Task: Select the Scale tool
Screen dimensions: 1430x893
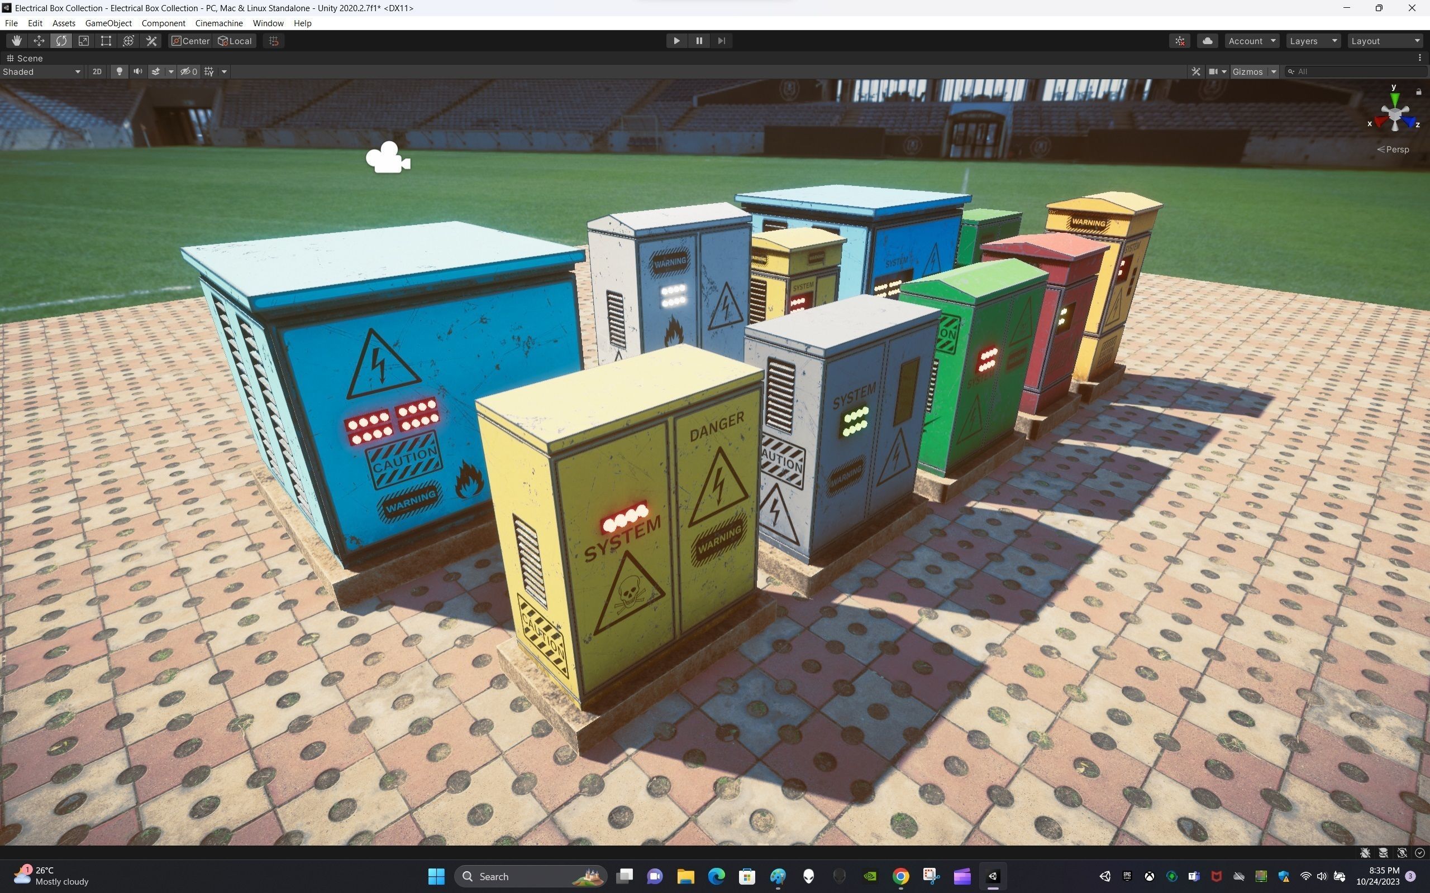Action: click(83, 40)
